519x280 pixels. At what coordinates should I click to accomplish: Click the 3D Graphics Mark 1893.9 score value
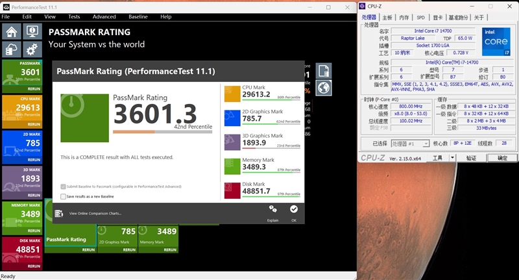(254, 143)
